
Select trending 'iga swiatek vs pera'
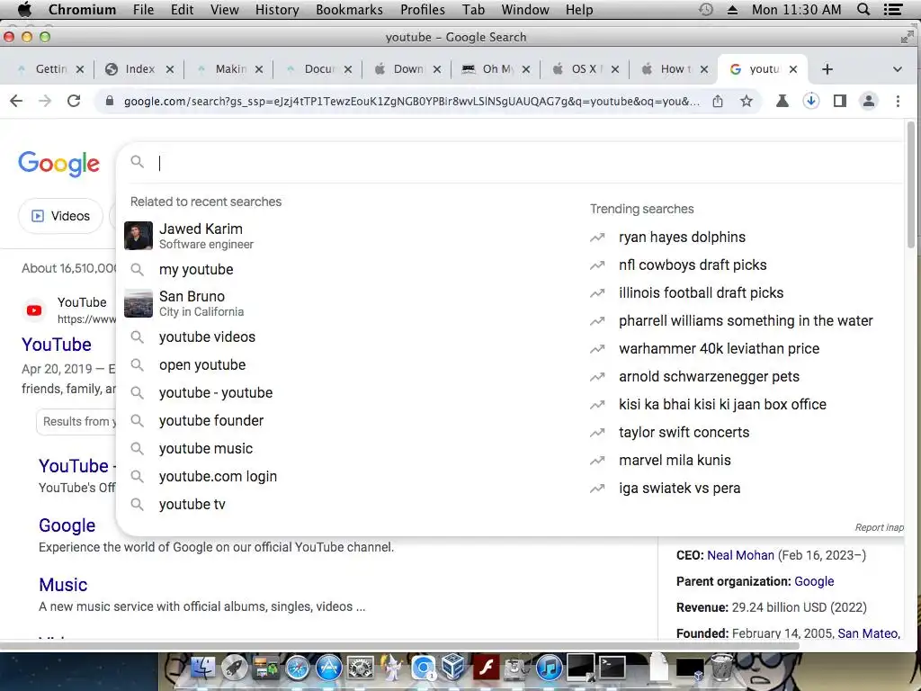pyautogui.click(x=679, y=489)
